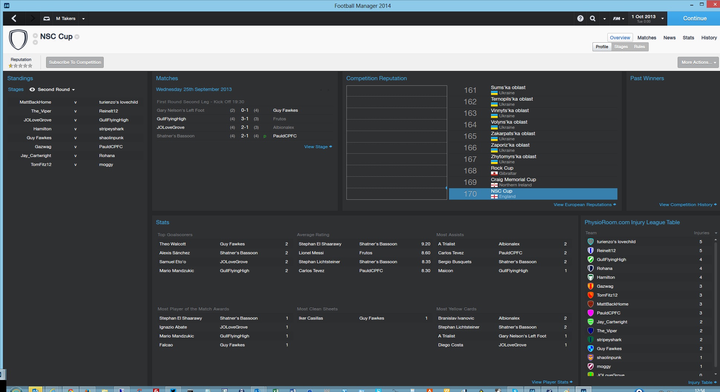Click Jay_Cartwright green team badge
The width and height of the screenshot is (720, 392).
pos(590,322)
